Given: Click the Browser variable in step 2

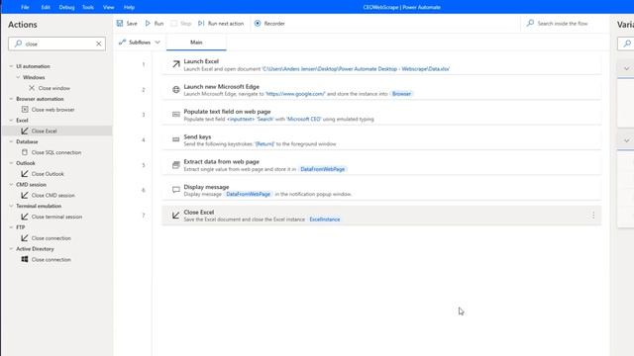Looking at the screenshot, I should coord(401,94).
